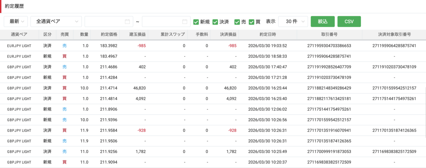The width and height of the screenshot is (426, 168).
Task: Open the 全通貨ペア currency pair dropdown
Action: pos(56,22)
